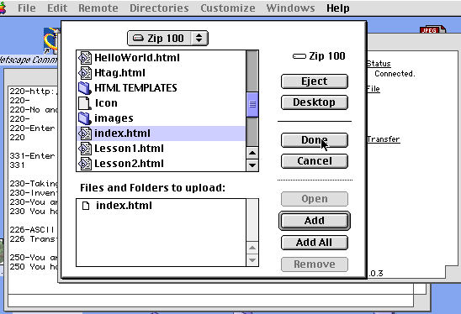This screenshot has width=461, height=314.
Task: Open the Directories menu
Action: pos(159,8)
